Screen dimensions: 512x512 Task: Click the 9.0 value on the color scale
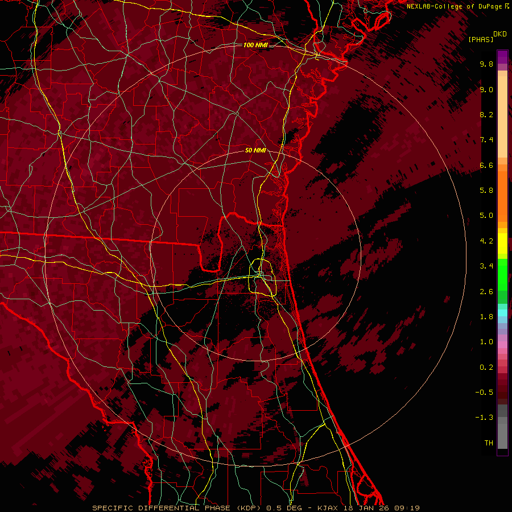click(x=486, y=89)
